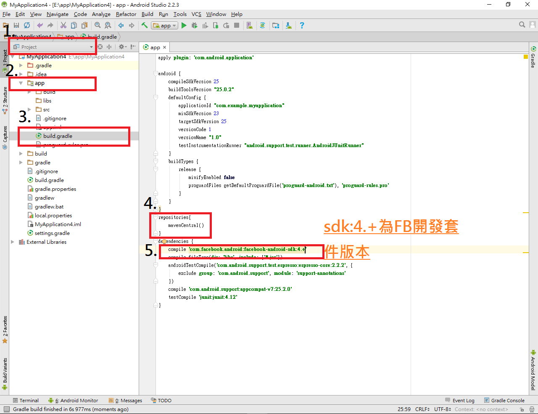The height and width of the screenshot is (414, 538).
Task: Open Project Structure dialog icon
Action: 276,25
